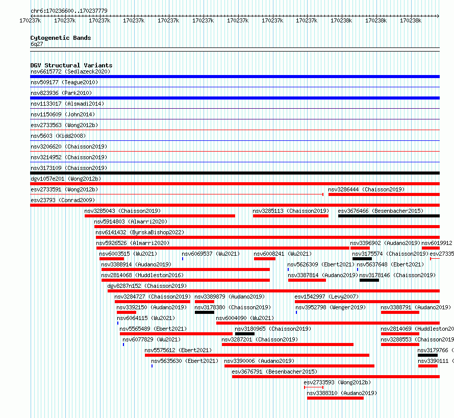Image resolution: width=454 pixels, height=418 pixels.
Task: Select nsv3392150 (Audano2019) label
Action: click(152, 307)
